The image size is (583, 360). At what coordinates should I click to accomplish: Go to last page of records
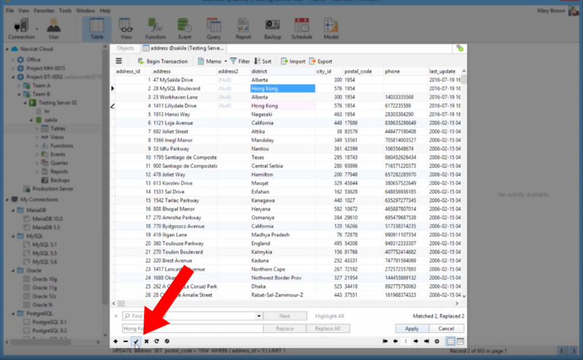click(x=426, y=341)
